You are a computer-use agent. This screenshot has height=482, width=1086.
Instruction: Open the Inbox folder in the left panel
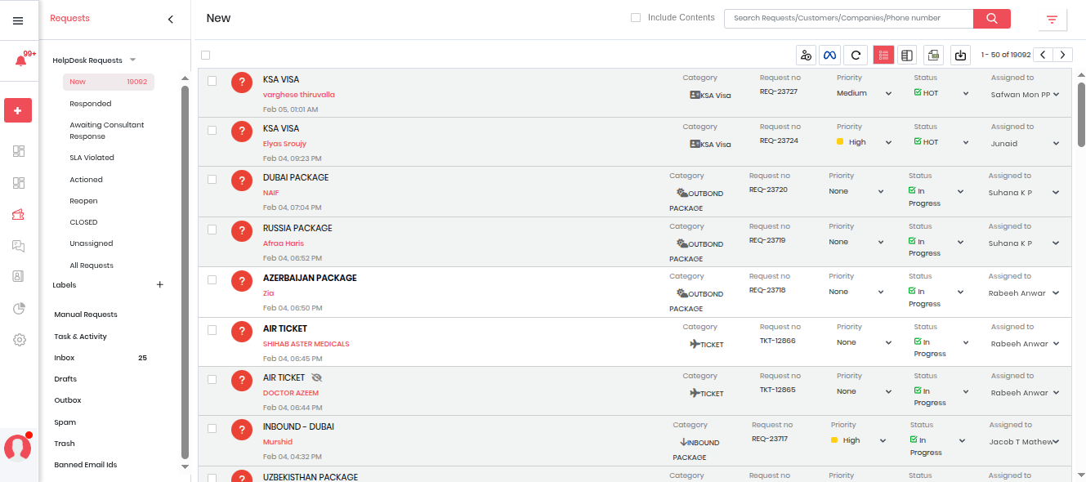pyautogui.click(x=65, y=358)
